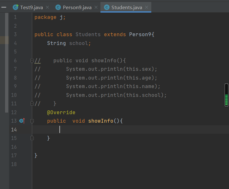Close the Students.java tab
This screenshot has height=189, width=229.
[147, 7]
